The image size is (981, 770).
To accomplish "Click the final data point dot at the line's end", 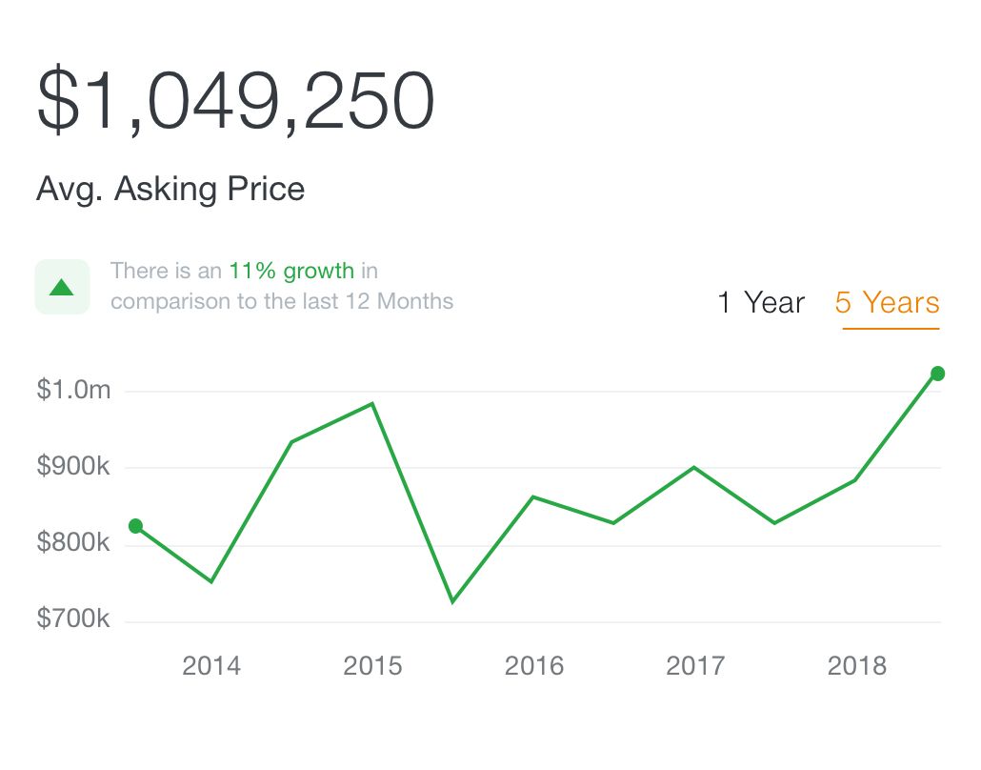I will point(937,374).
